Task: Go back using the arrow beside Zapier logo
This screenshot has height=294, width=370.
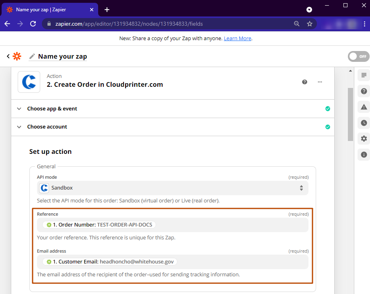Action: [8, 56]
